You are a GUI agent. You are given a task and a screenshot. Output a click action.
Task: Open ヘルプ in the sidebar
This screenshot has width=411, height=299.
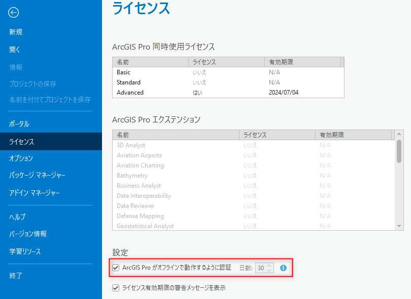(x=17, y=217)
